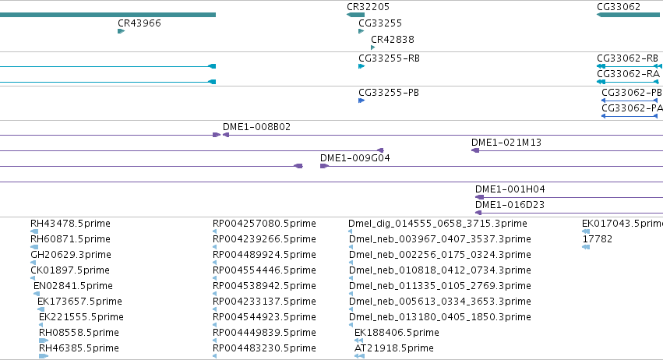Click the DME1-016D23 arrow glyph
This screenshot has width=663, height=360.
click(478, 213)
